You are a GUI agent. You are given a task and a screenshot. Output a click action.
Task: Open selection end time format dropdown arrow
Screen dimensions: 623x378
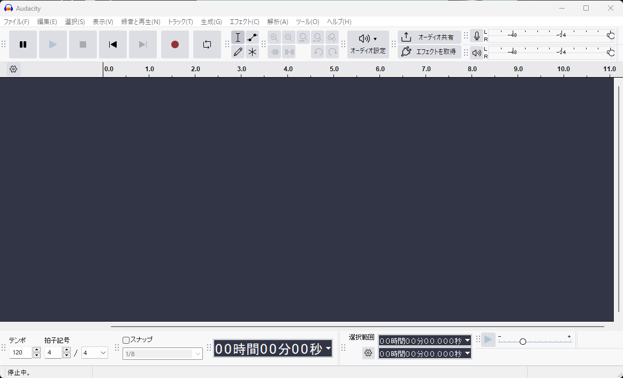pyautogui.click(x=467, y=353)
